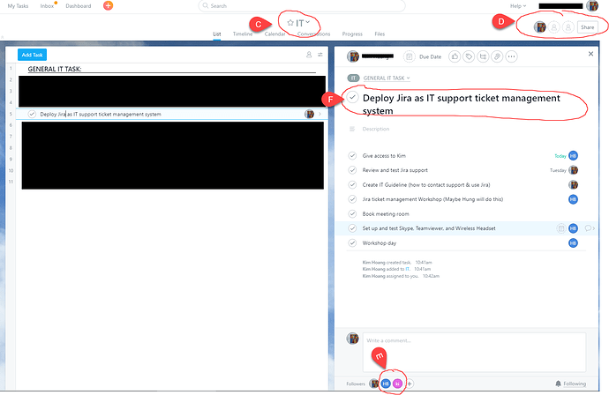Screen dimensions: 609x395
Task: Click assignee avatar on Workshop day subtask
Action: [x=574, y=242]
